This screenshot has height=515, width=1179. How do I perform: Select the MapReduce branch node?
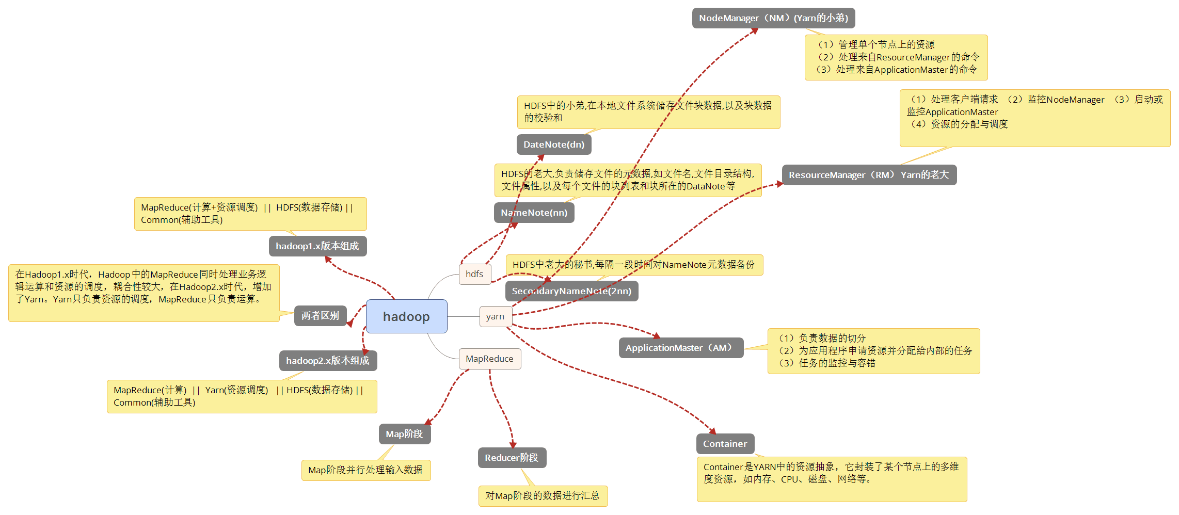489,359
